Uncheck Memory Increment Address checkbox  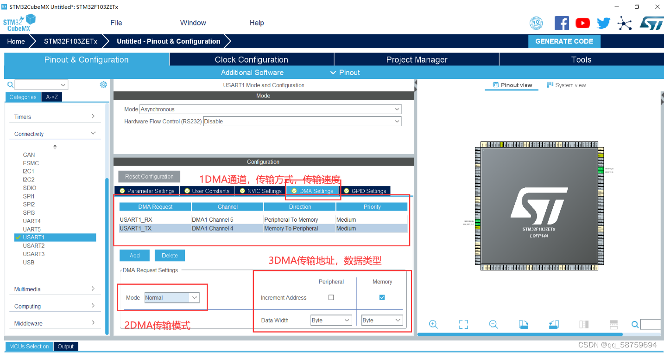point(381,297)
